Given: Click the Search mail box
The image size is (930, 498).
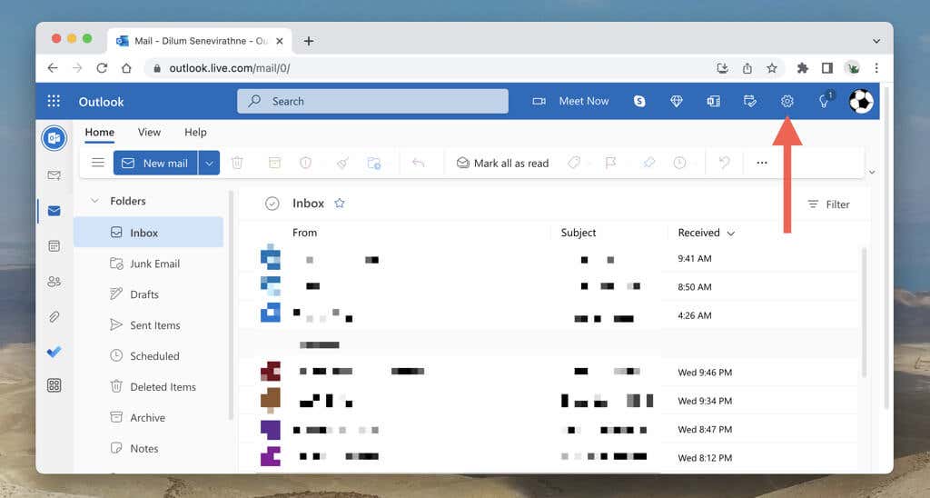Looking at the screenshot, I should pos(372,102).
